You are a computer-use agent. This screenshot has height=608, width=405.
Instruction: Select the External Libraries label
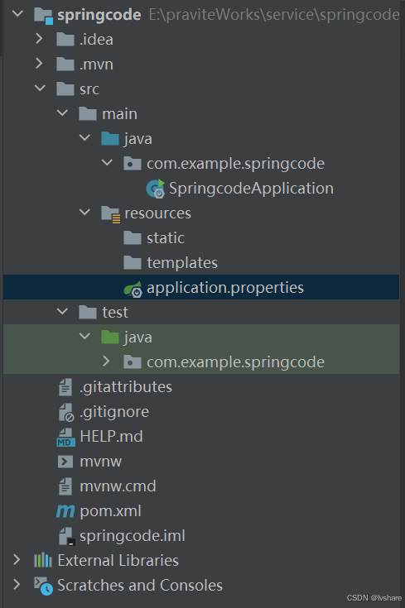click(x=118, y=561)
